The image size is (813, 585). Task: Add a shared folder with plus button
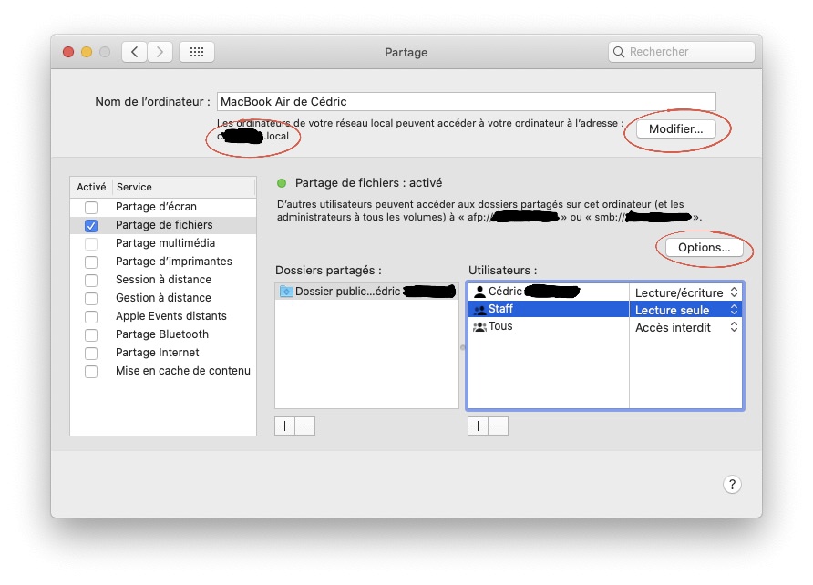click(x=284, y=426)
